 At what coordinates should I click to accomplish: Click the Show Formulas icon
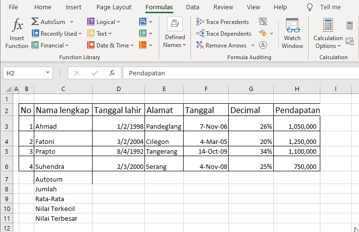tap(263, 22)
